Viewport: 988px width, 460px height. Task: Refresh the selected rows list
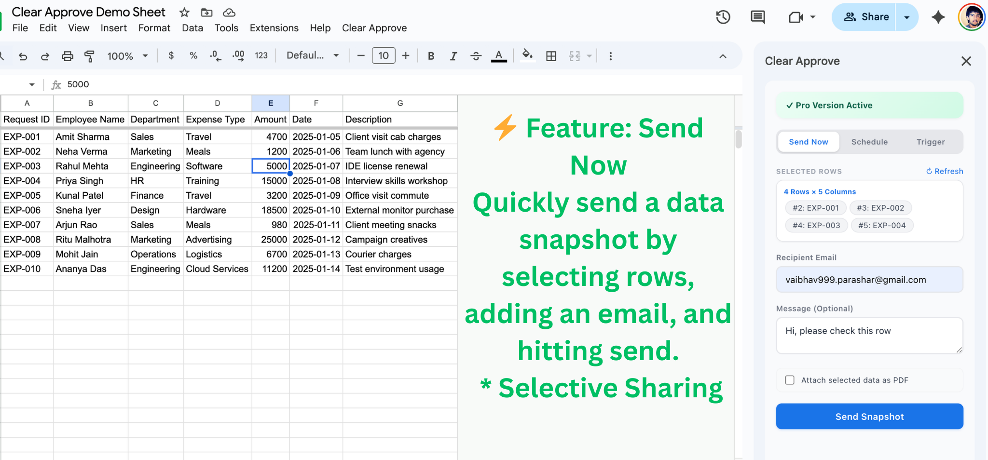[944, 171]
